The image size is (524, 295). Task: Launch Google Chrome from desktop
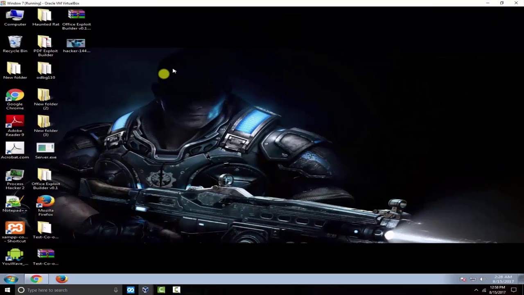(15, 100)
